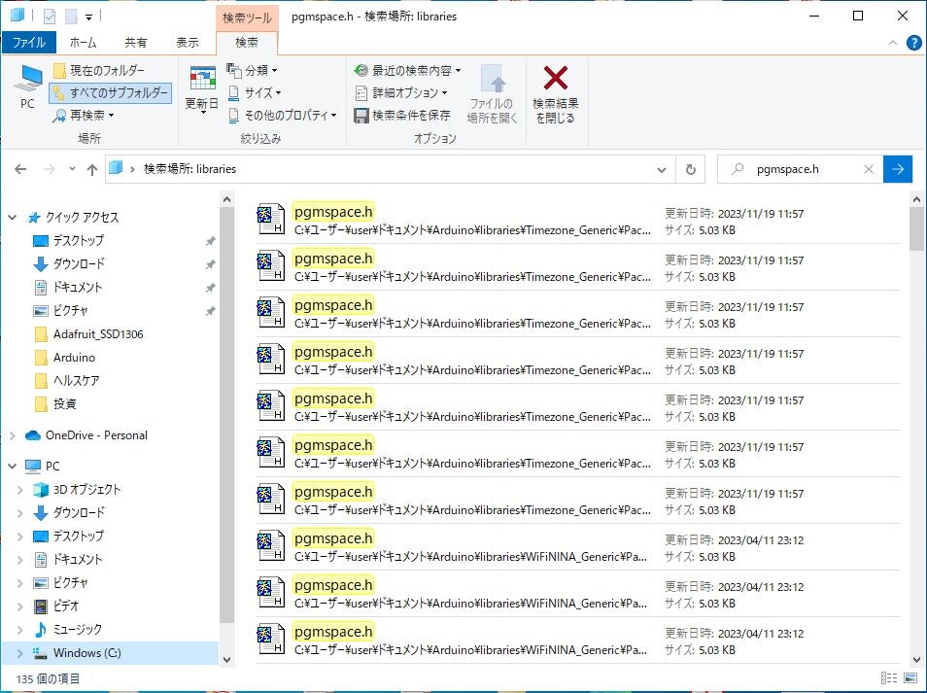
Task: Open recent searches dropdown
Action: (x=407, y=70)
